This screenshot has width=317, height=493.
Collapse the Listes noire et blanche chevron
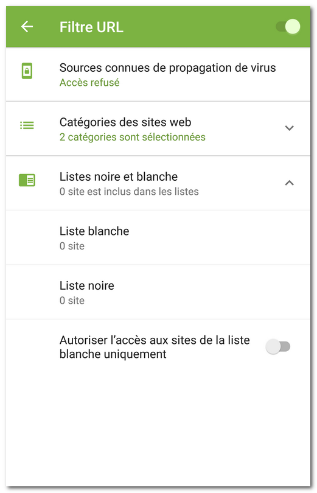coord(289,183)
